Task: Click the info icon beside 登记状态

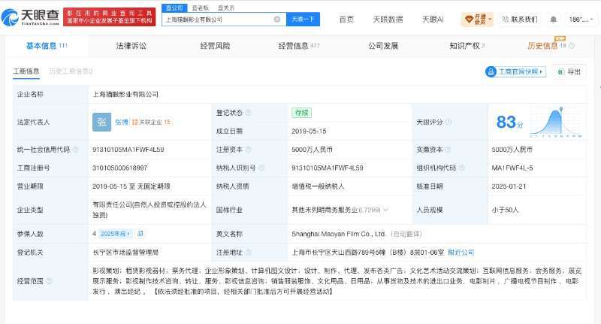Action: click(249, 113)
